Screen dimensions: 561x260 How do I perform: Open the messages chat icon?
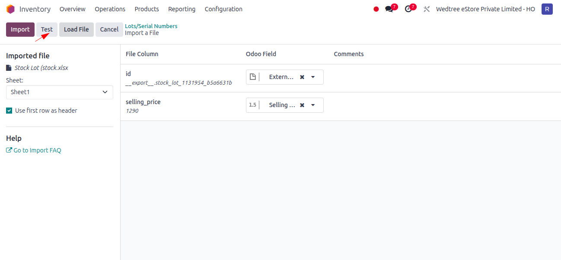pyautogui.click(x=389, y=9)
